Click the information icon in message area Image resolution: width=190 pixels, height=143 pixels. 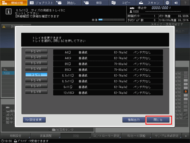[8, 11]
